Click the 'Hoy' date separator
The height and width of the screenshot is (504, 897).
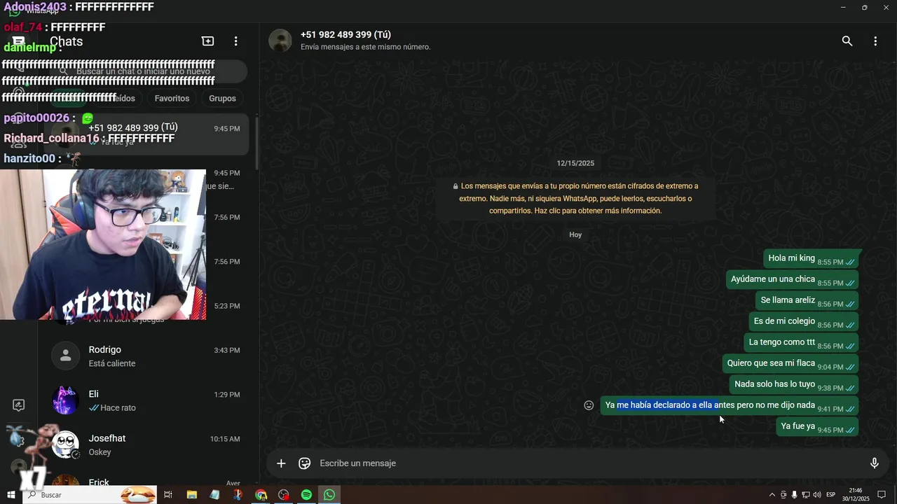[x=575, y=234]
